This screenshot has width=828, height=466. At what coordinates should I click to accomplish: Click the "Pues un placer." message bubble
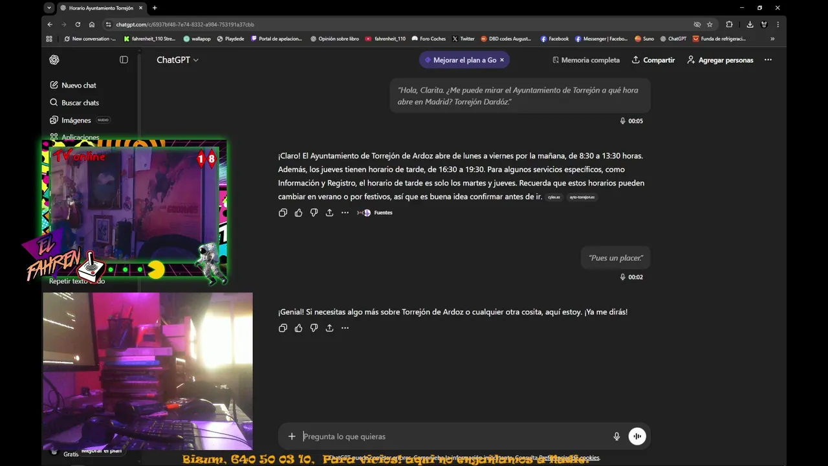coord(616,258)
